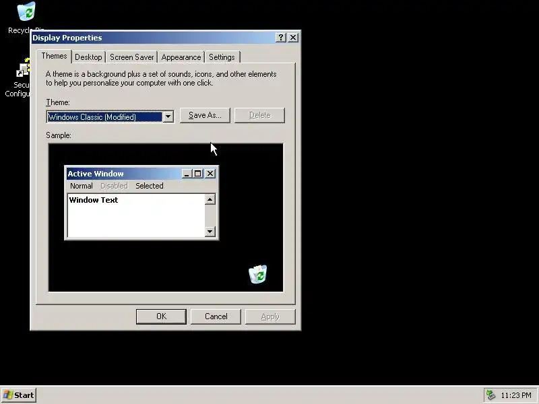
Task: Click the sample scrollbar's down arrow
Action: pos(210,232)
